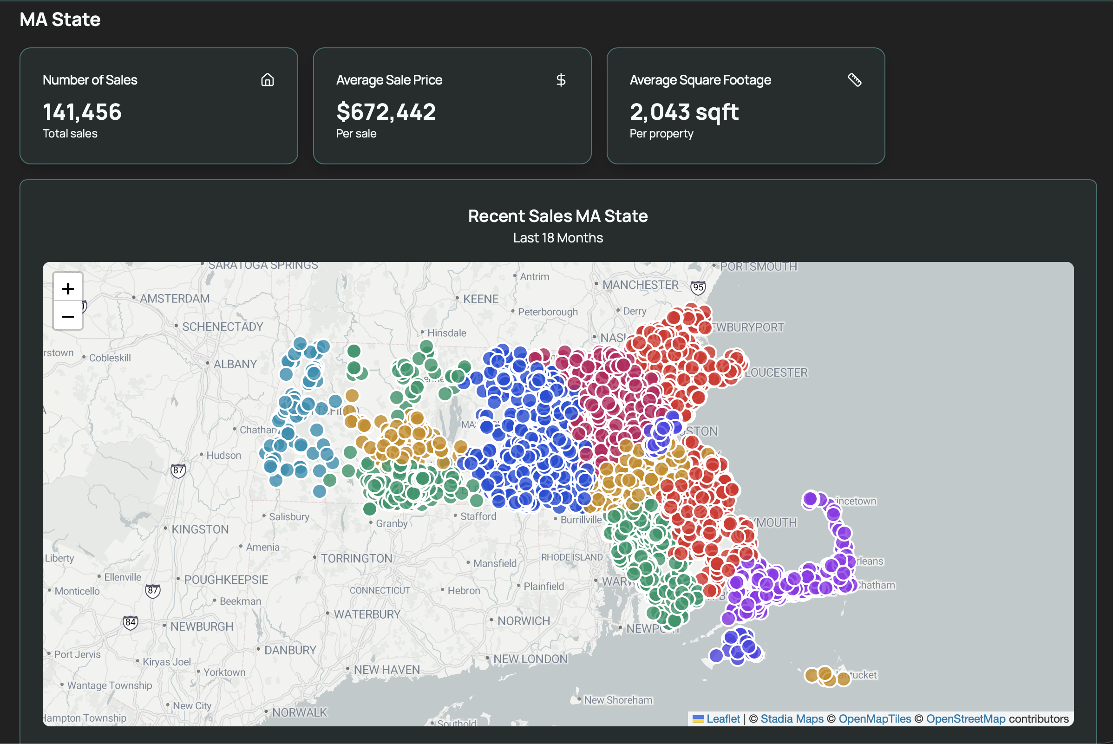
Task: Click the Leaflet flag icon in attribution
Action: 698,719
